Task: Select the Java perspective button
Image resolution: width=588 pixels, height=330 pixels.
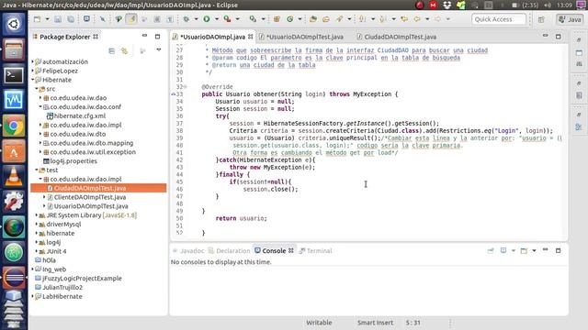Action: [x=570, y=19]
